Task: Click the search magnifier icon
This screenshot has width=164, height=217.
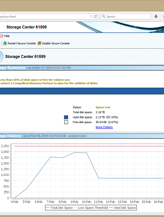Action: (104, 16)
